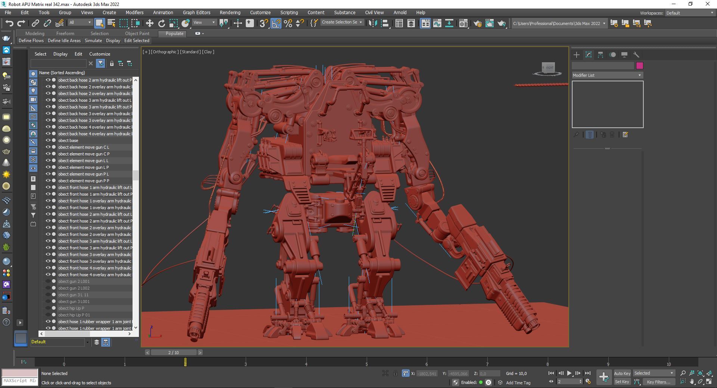Hide the 'obect base' object via eye icon

pyautogui.click(x=48, y=141)
